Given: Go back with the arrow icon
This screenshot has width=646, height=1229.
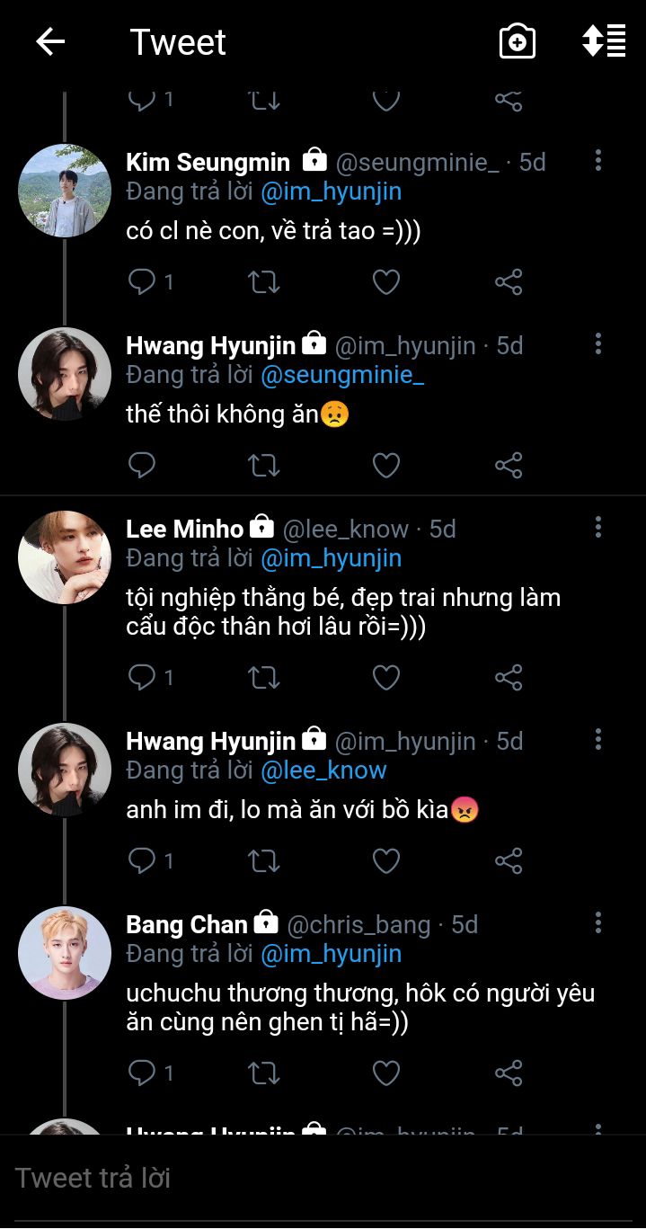Looking at the screenshot, I should [x=50, y=41].
